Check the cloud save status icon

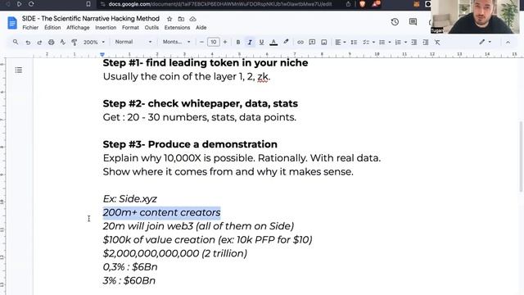[x=193, y=19]
